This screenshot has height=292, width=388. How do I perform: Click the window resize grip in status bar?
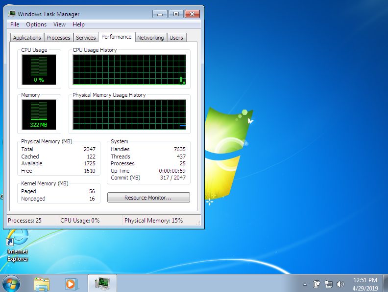click(x=198, y=223)
